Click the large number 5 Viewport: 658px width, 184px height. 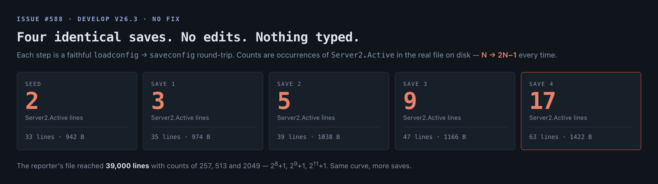284,101
